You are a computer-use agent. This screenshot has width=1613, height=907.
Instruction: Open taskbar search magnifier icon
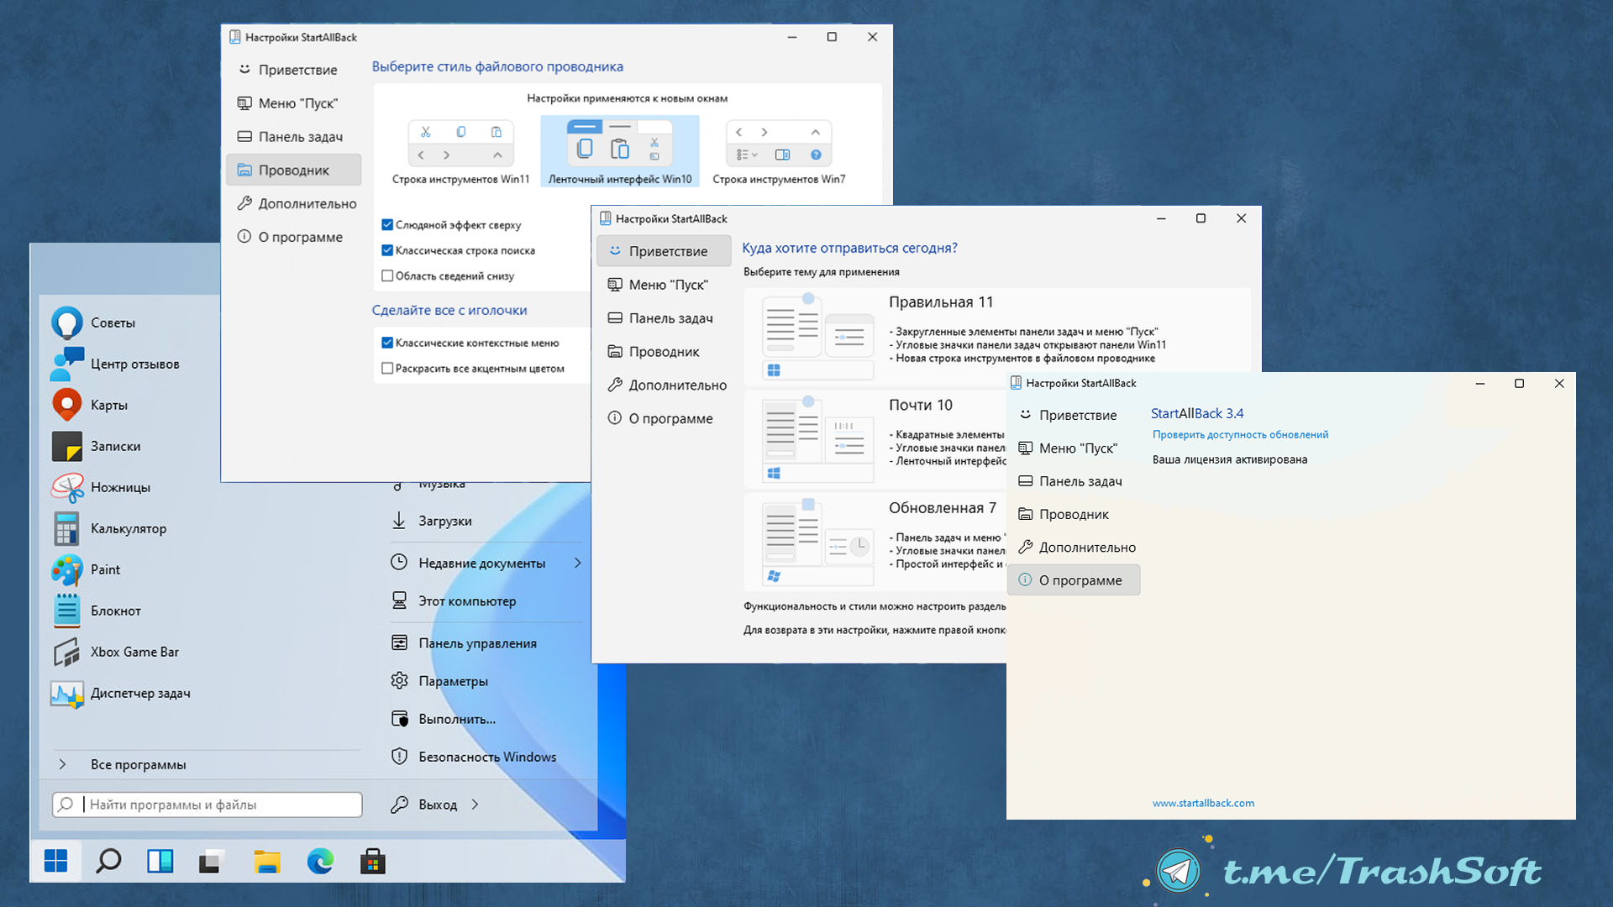(108, 861)
